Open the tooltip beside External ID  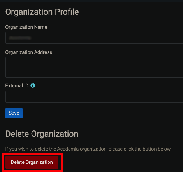[x=33, y=85]
